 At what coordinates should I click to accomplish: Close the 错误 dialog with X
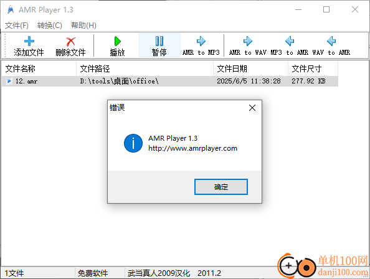pyautogui.click(x=252, y=108)
